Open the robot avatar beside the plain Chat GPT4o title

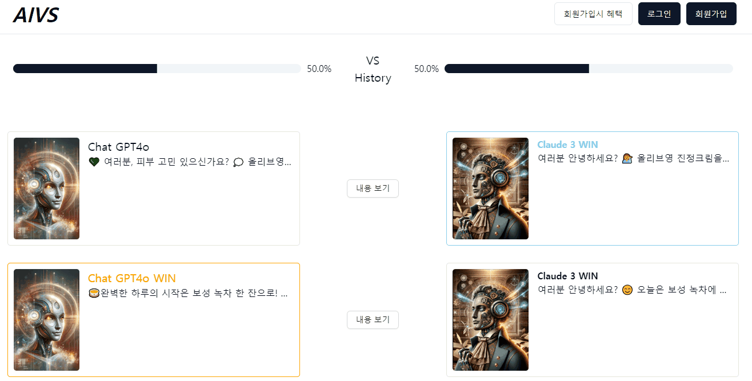pyautogui.click(x=46, y=189)
